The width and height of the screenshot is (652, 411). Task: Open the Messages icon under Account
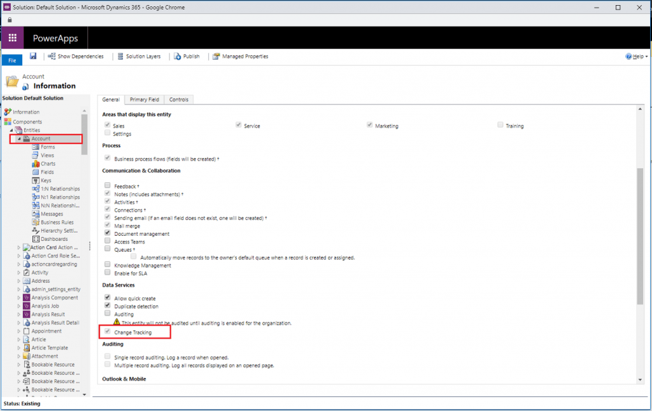(x=36, y=214)
